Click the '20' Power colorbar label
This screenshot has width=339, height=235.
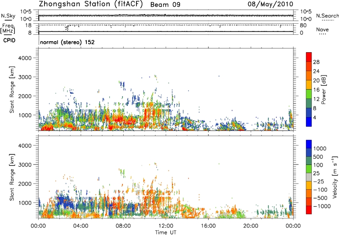[316, 81]
